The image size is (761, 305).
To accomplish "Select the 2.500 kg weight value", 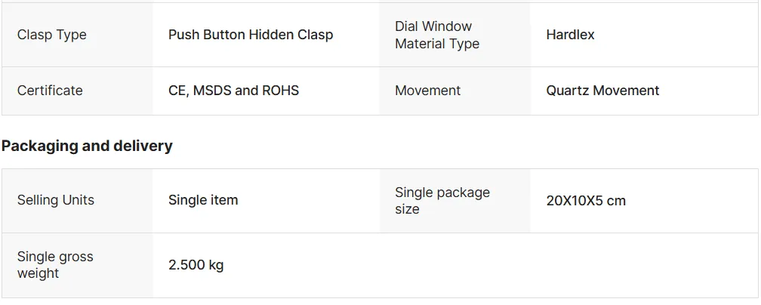I will pyautogui.click(x=196, y=265).
